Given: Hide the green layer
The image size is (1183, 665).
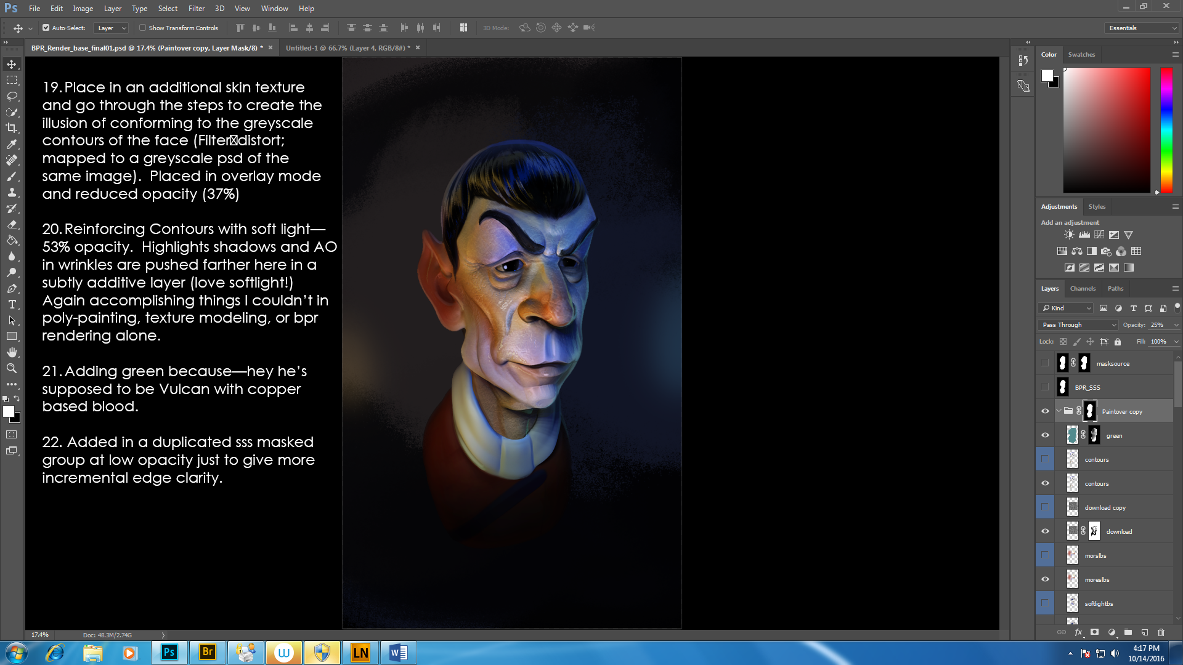Looking at the screenshot, I should click(x=1045, y=435).
